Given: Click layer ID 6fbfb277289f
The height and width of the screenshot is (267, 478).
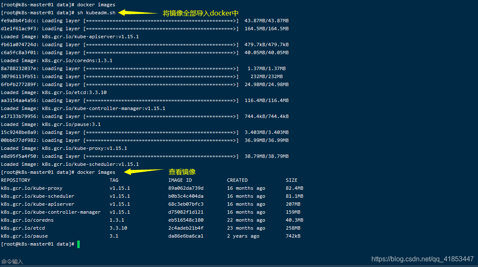Looking at the screenshot, I should tap(18, 84).
